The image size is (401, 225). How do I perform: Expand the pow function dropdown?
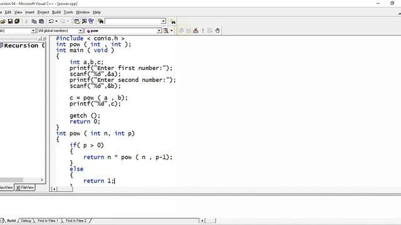(x=159, y=31)
